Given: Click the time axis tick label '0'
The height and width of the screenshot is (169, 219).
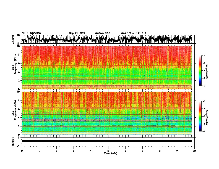Looking at the screenshot, I should tap(22, 151).
